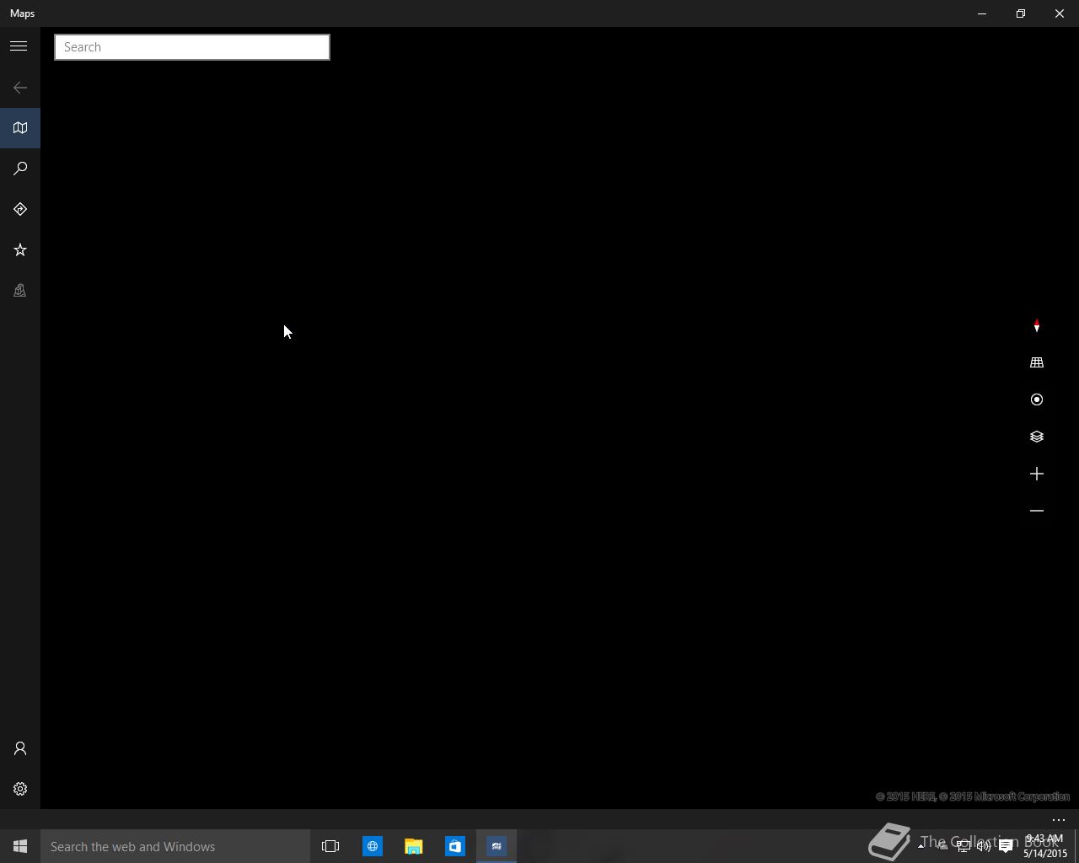
Task: Open Favorites star in sidebar
Action: (x=20, y=249)
